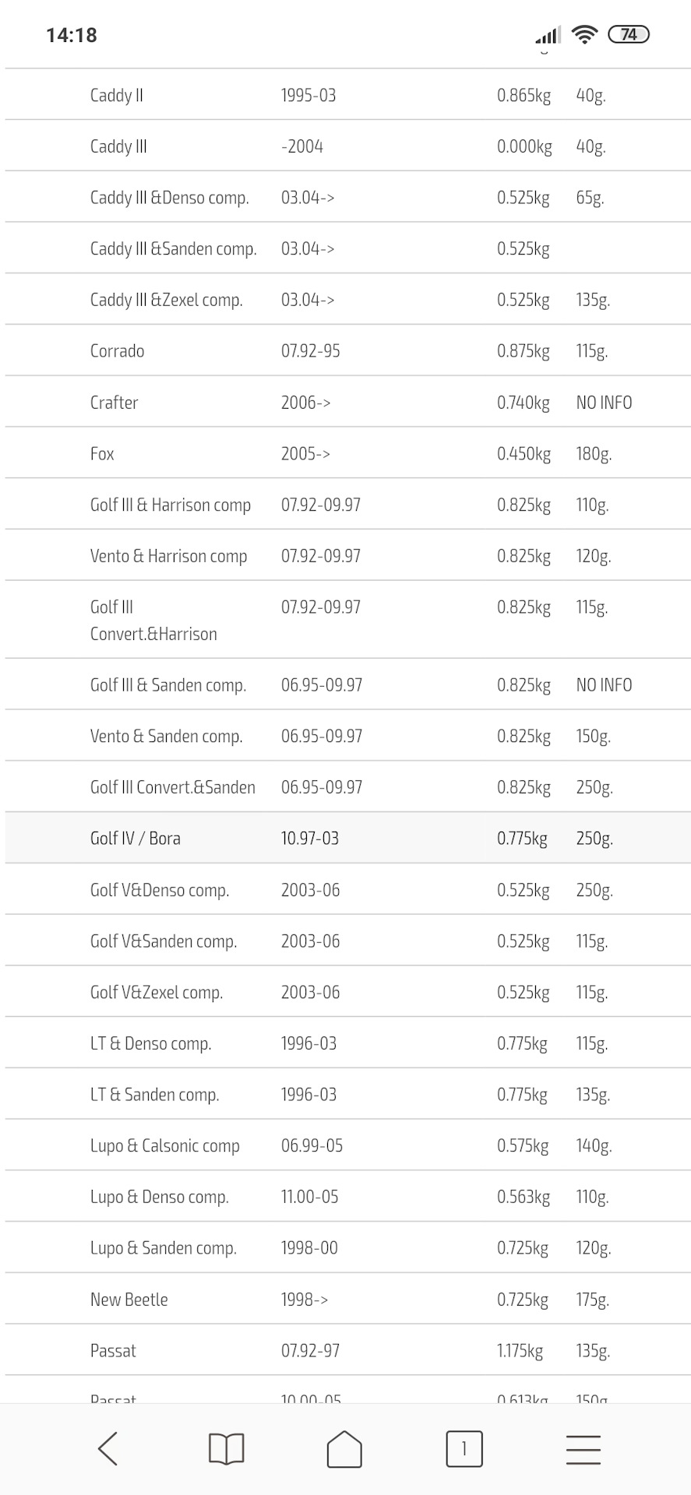Viewport: 691px width, 1495px height.
Task: Tap the battery level indicator
Action: click(x=628, y=34)
